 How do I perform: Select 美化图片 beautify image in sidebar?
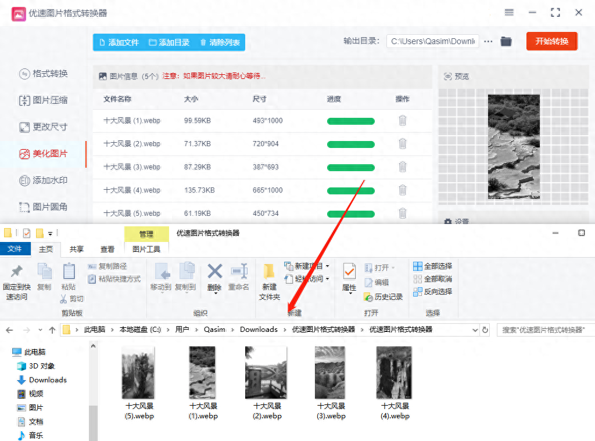[43, 153]
